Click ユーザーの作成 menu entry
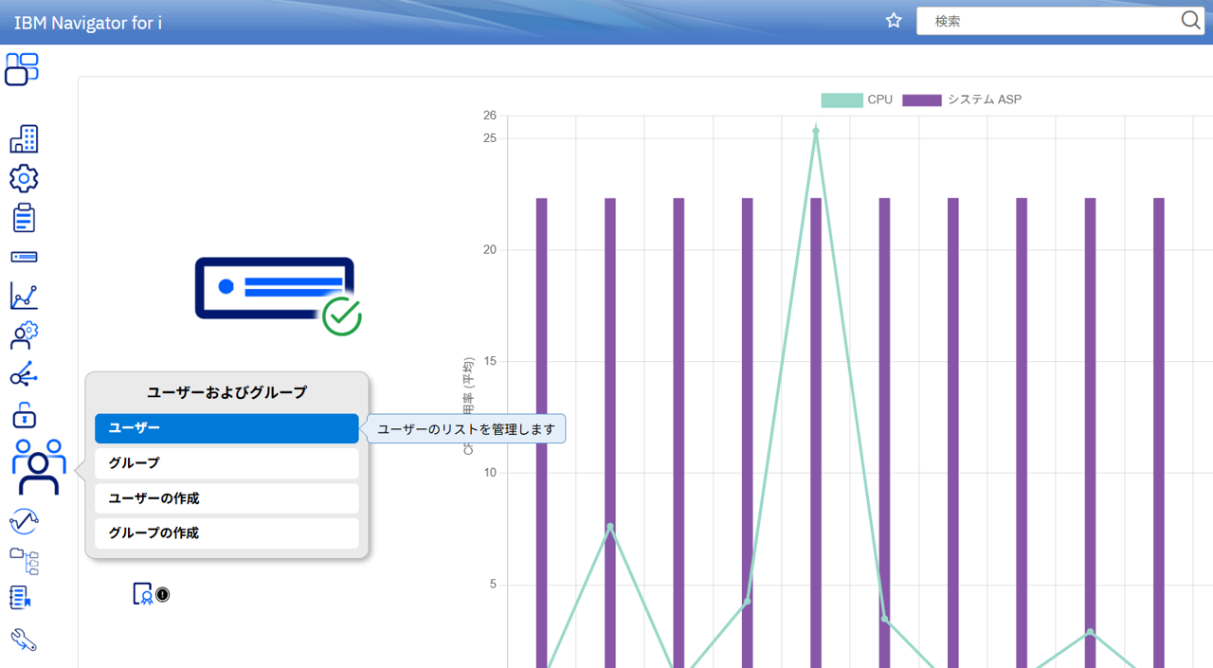The width and height of the screenshot is (1213, 668). (x=226, y=498)
